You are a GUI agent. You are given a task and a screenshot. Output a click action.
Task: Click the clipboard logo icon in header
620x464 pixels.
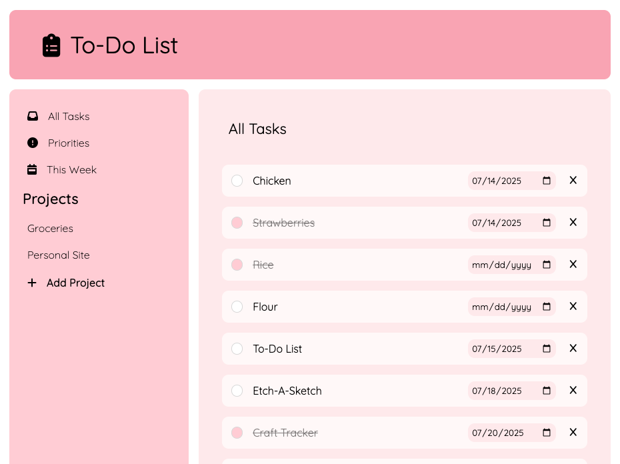pyautogui.click(x=51, y=45)
